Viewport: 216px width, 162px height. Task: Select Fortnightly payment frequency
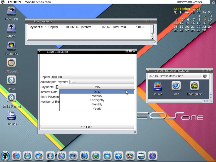click(97, 100)
